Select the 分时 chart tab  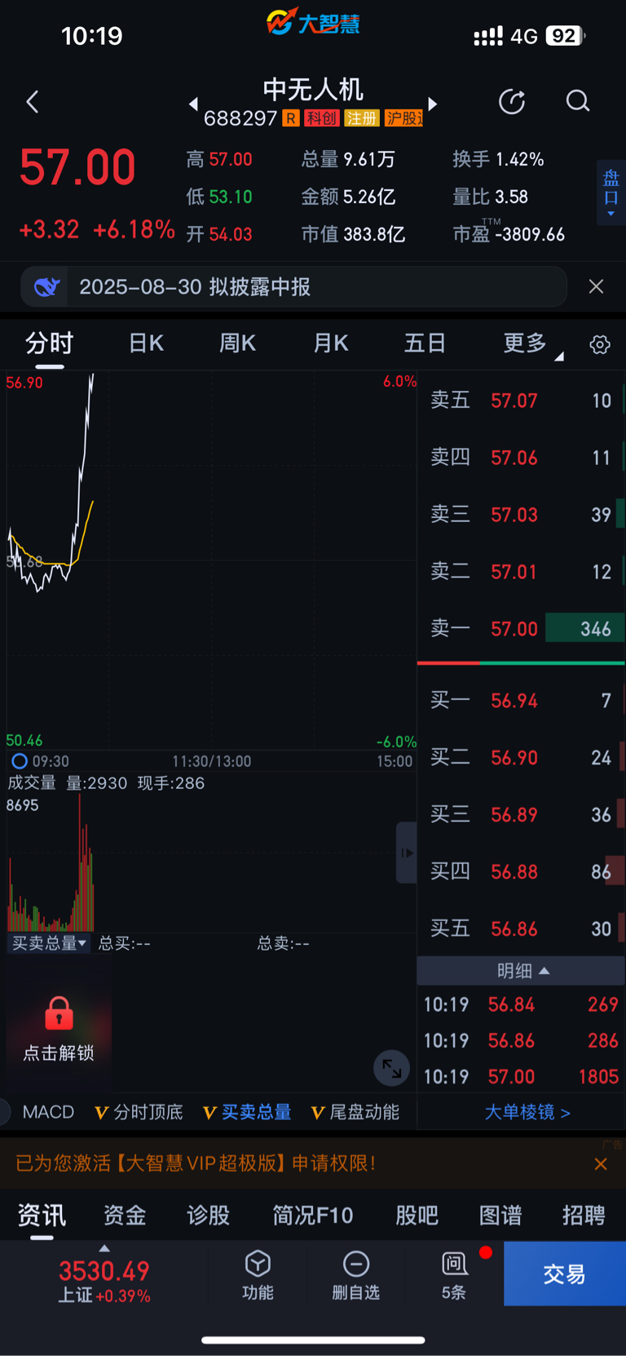point(50,343)
